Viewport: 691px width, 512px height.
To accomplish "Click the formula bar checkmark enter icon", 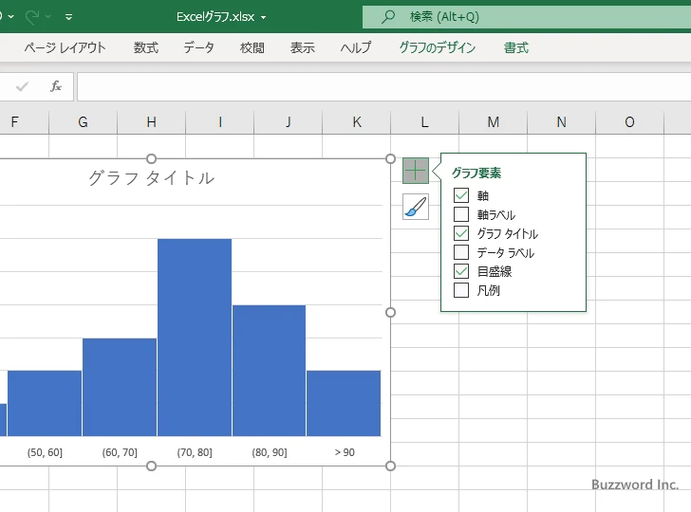I will (22, 86).
